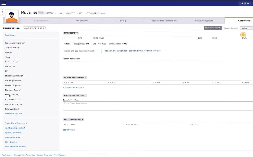Click the Visiting Date column header
Viewport: 253px width, 157px height.
click(x=132, y=125)
